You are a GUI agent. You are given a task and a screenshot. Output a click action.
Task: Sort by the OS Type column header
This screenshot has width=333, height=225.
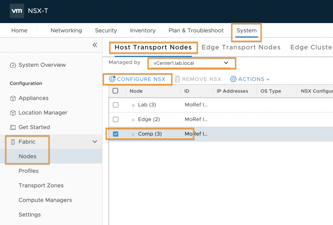pos(271,91)
